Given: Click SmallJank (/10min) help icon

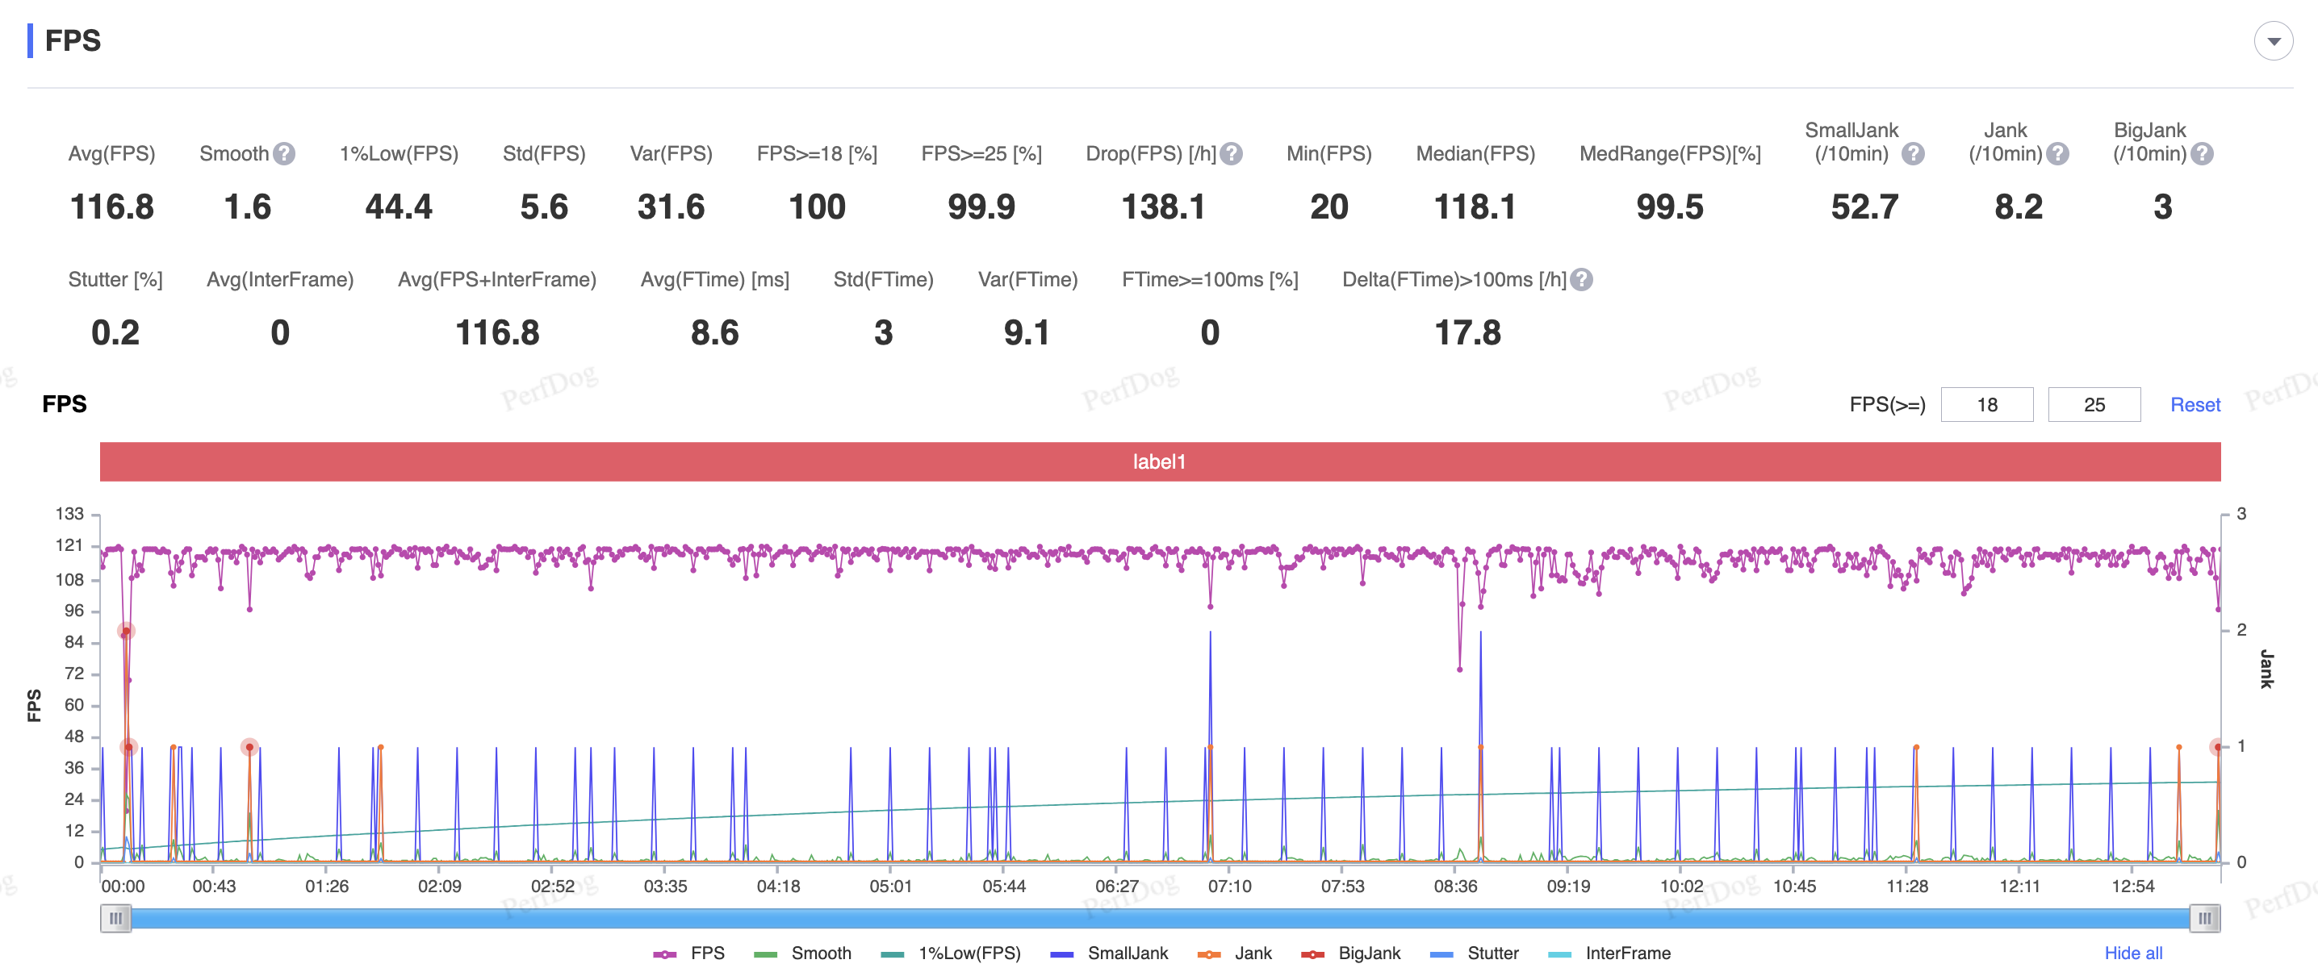Looking at the screenshot, I should pos(1913,154).
